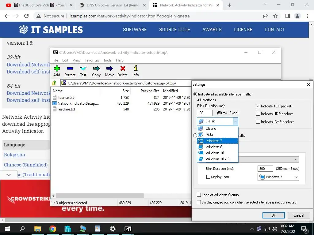Cancel the Settings dialog
Viewport: 314px width, 235px height.
pyautogui.click(x=299, y=215)
